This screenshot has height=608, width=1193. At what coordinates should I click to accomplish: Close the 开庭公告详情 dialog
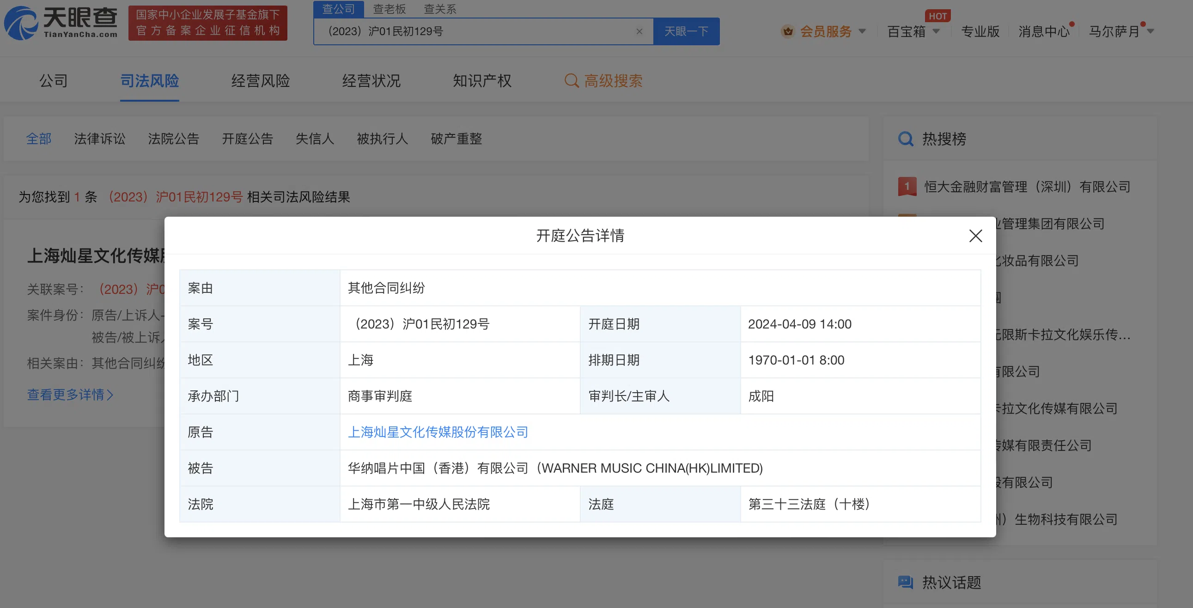point(975,236)
